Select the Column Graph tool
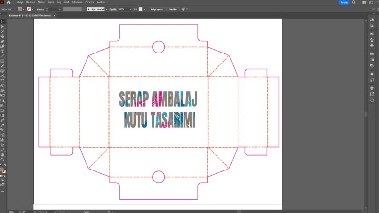 point(3,140)
